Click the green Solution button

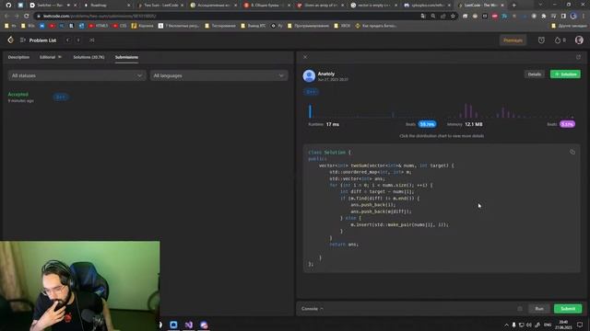[x=565, y=74]
